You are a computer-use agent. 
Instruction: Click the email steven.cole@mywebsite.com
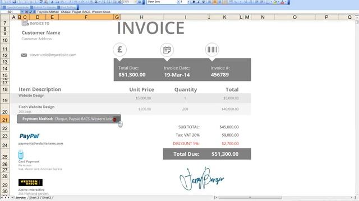(x=53, y=55)
